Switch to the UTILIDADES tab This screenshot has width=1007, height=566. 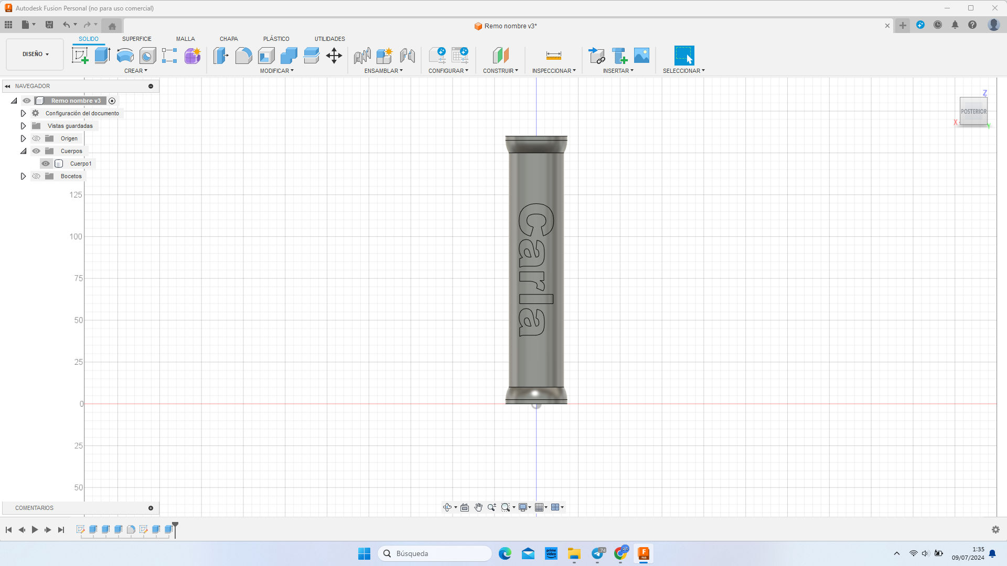pos(330,39)
